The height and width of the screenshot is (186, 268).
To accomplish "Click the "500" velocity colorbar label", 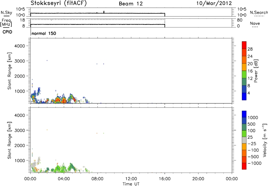I will pyautogui.click(x=252, y=124).
